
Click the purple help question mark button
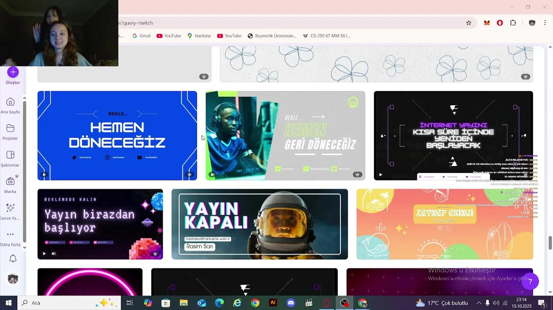(530, 281)
